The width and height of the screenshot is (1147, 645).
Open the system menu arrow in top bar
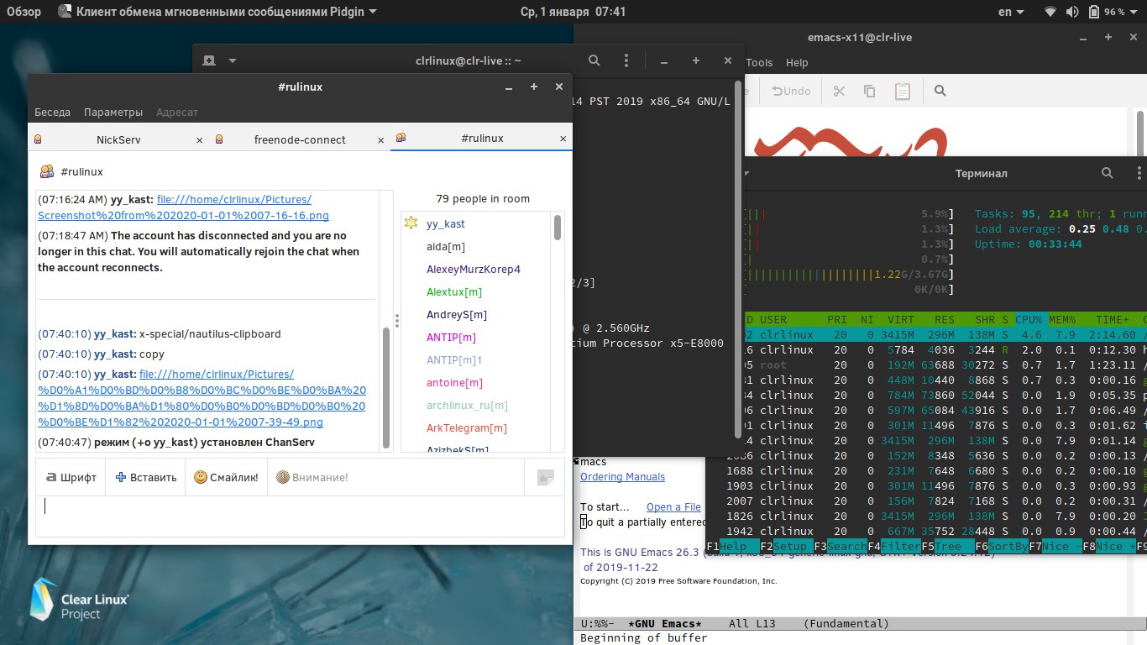1134,12
